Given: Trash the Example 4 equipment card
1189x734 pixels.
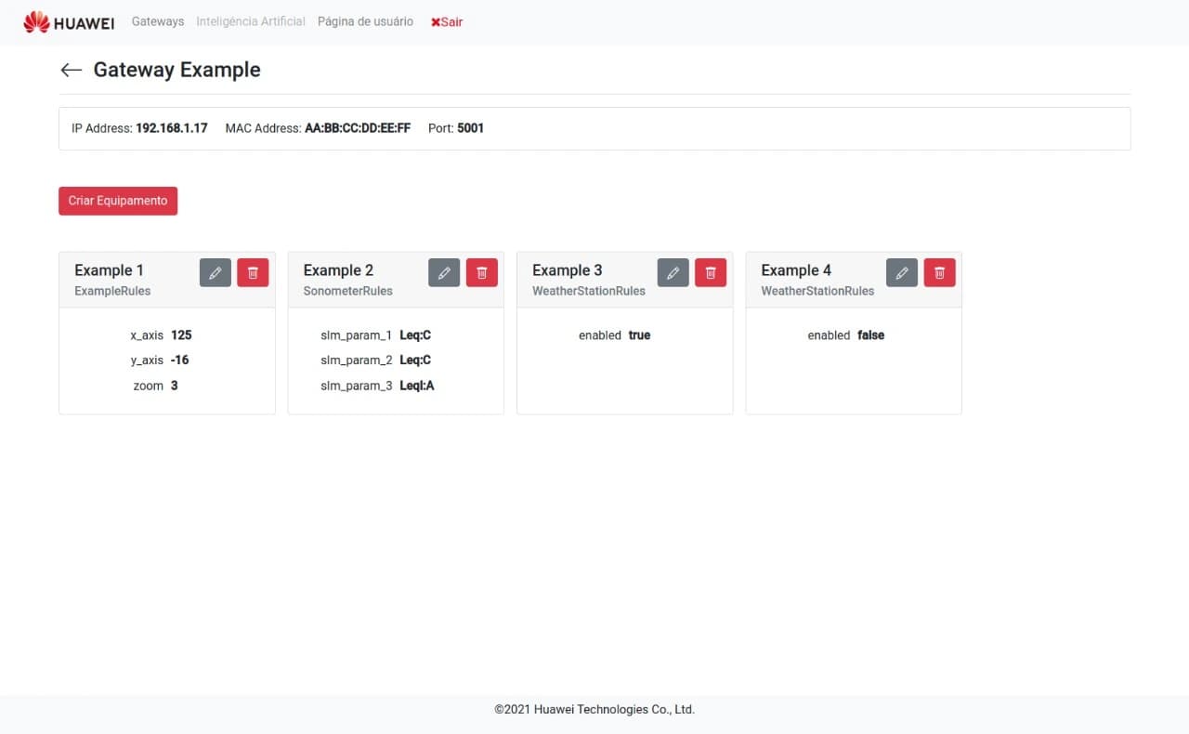Looking at the screenshot, I should point(939,272).
